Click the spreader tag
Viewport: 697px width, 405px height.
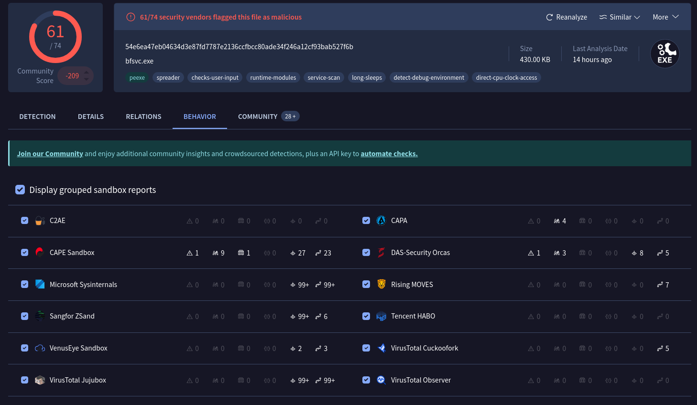[168, 77]
